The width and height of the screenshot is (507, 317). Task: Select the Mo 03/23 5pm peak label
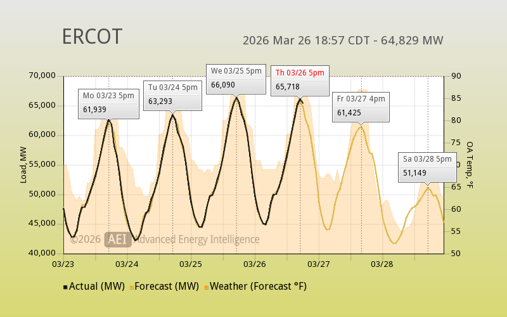click(108, 102)
